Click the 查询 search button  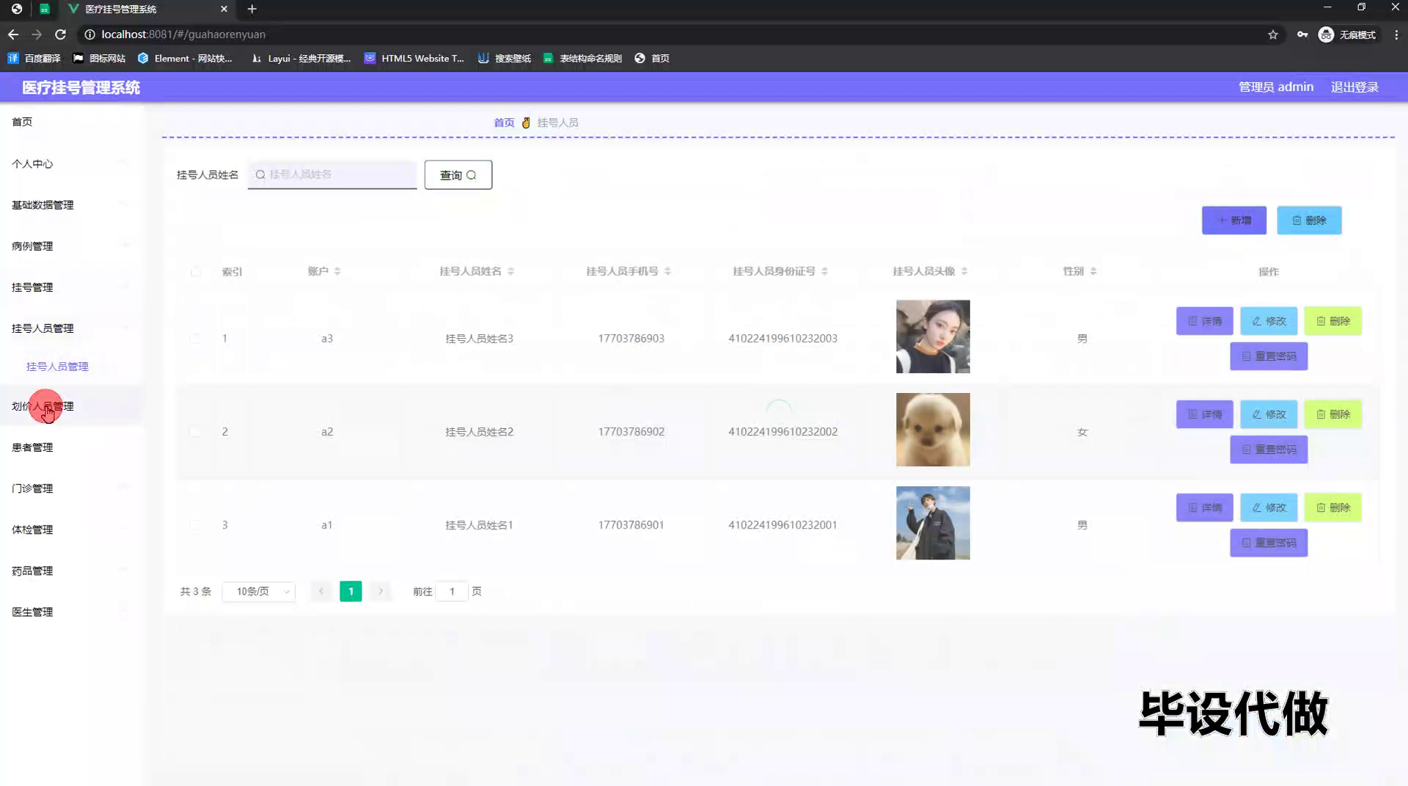(458, 175)
